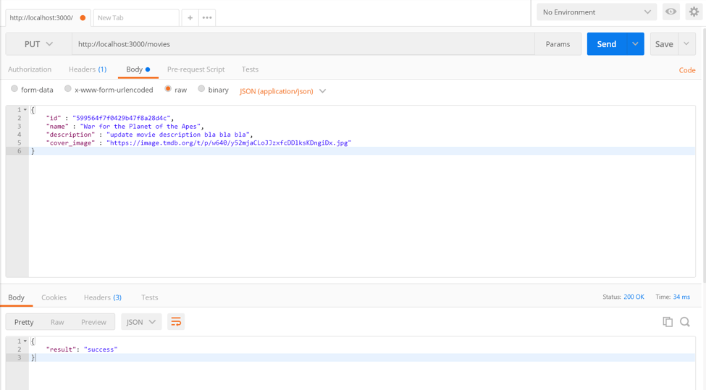This screenshot has height=390, width=706.
Task: Open the Code snippet link
Action: (x=686, y=70)
